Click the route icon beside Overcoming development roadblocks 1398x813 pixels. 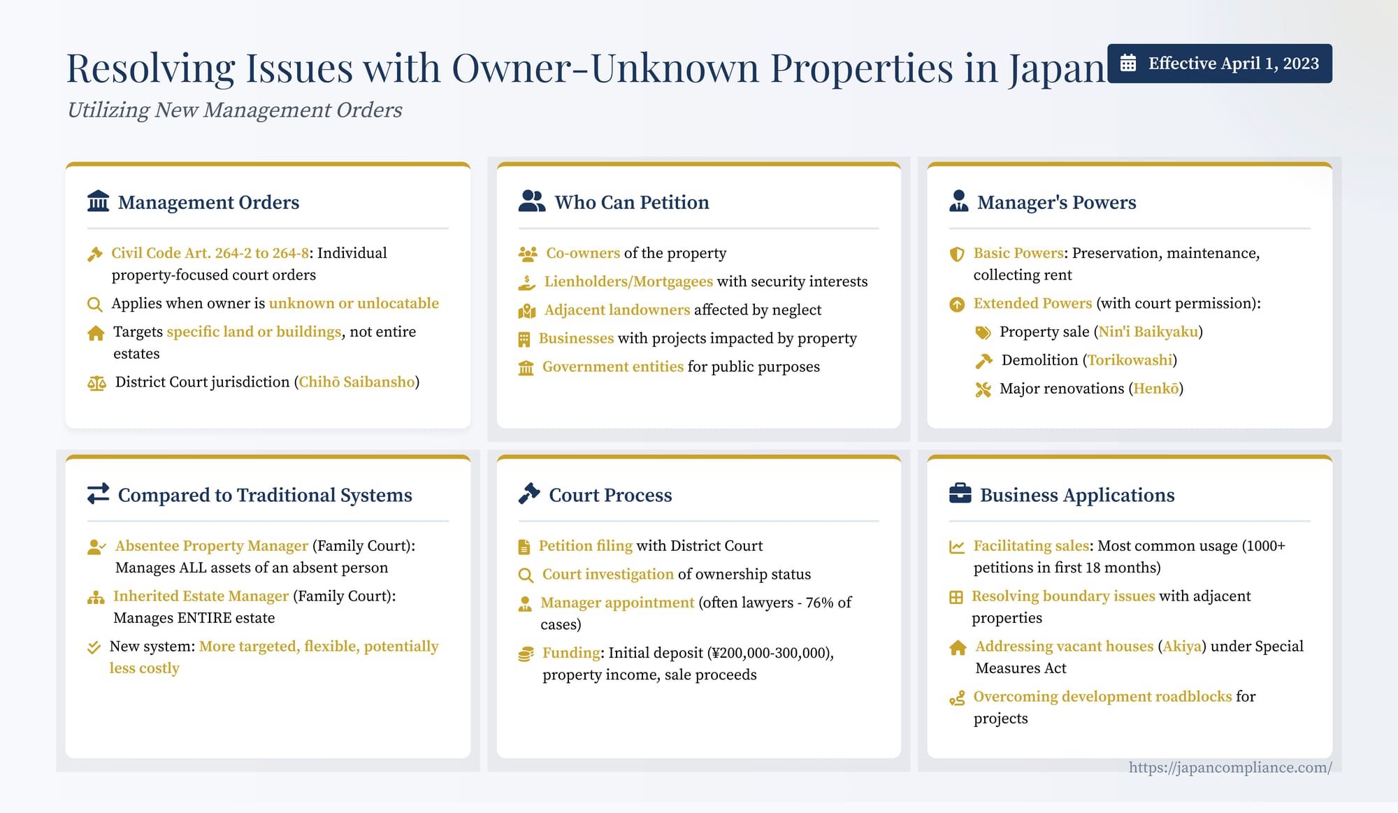tap(957, 698)
